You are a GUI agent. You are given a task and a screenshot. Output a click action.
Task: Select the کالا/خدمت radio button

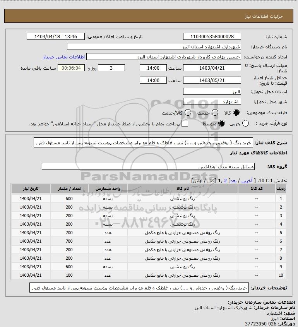tap(188, 113)
